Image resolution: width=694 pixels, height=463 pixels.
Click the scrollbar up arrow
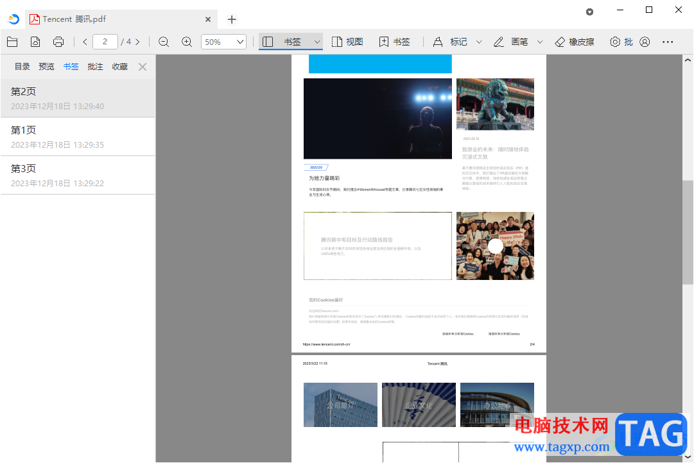tap(688, 60)
